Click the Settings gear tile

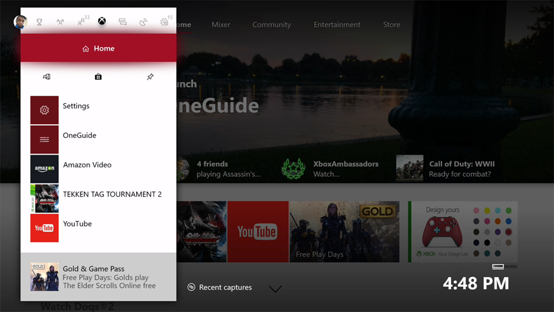(44, 110)
